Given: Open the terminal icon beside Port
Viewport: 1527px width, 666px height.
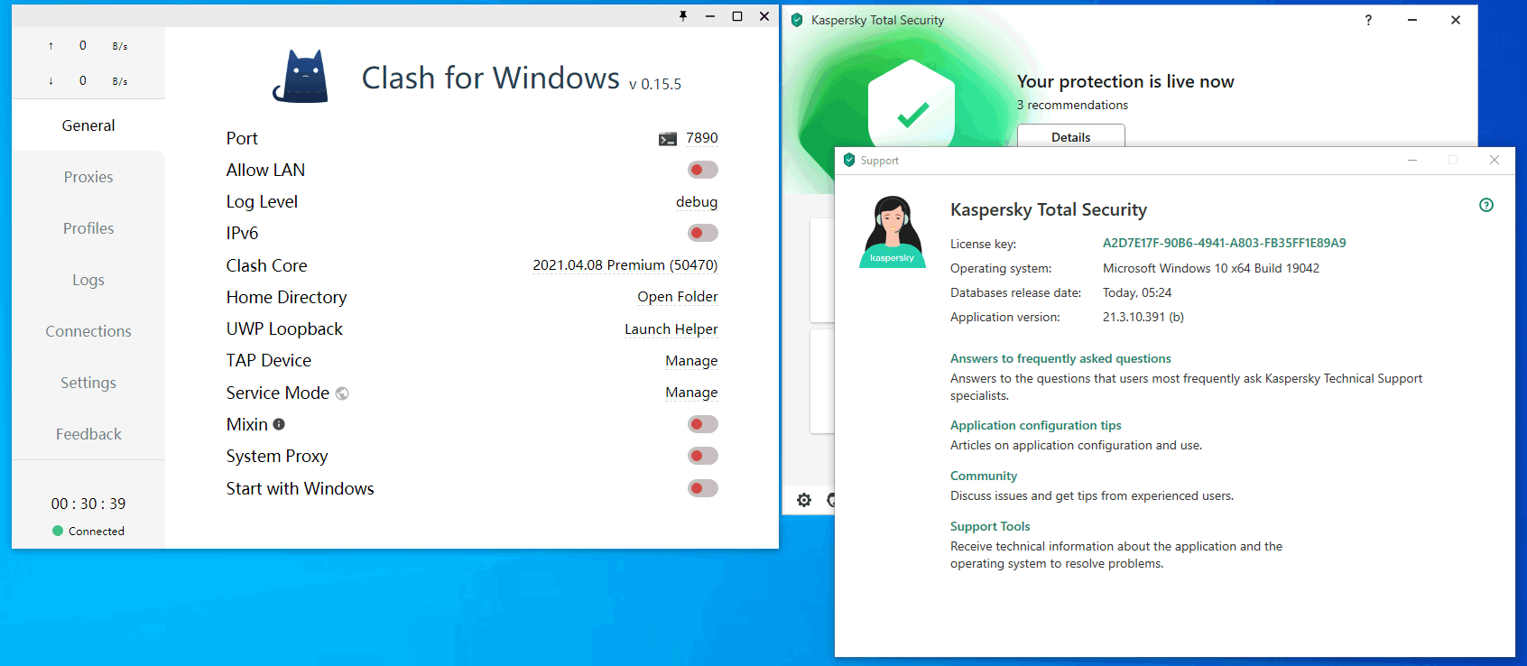Looking at the screenshot, I should click(x=668, y=139).
